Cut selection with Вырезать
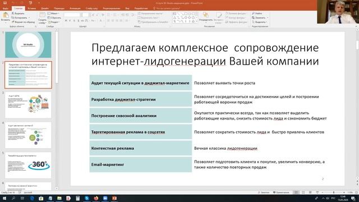 (18, 13)
